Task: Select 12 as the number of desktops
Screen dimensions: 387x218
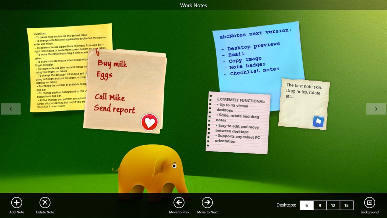Action: [333, 205]
